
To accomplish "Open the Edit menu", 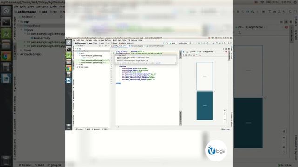I will (78, 40).
